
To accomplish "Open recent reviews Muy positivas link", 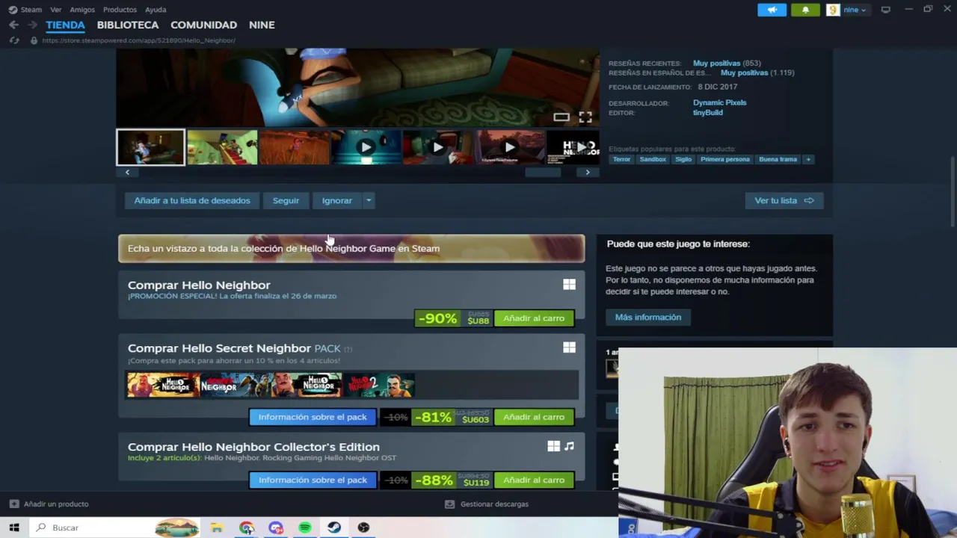I will tap(716, 64).
